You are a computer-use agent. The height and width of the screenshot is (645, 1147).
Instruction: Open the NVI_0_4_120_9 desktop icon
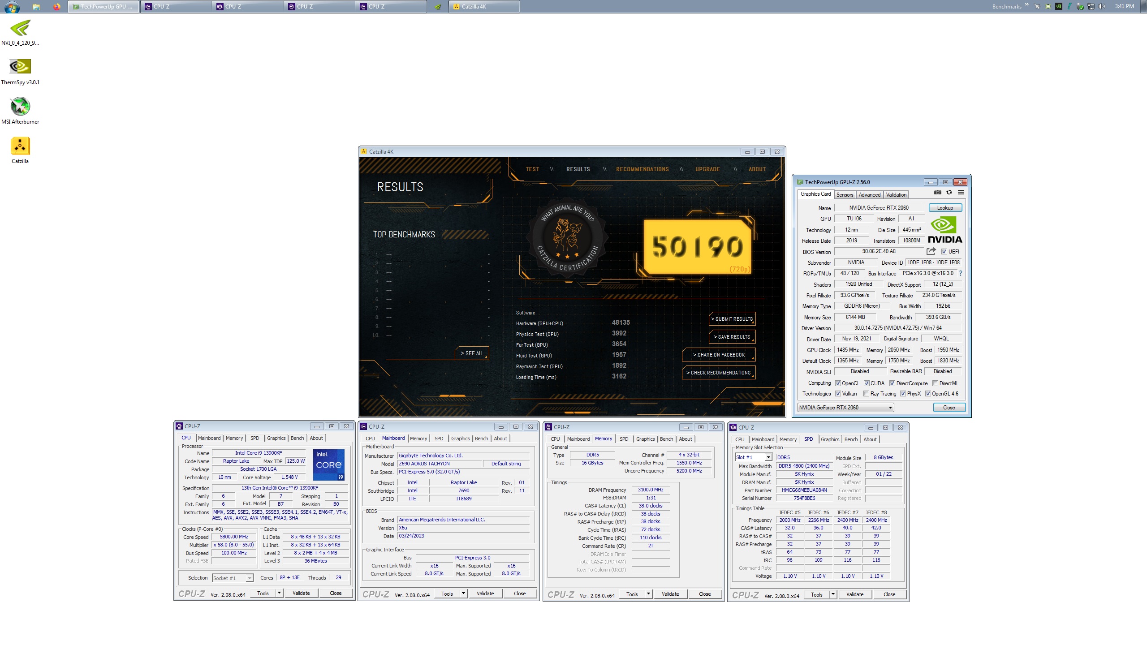coord(20,32)
